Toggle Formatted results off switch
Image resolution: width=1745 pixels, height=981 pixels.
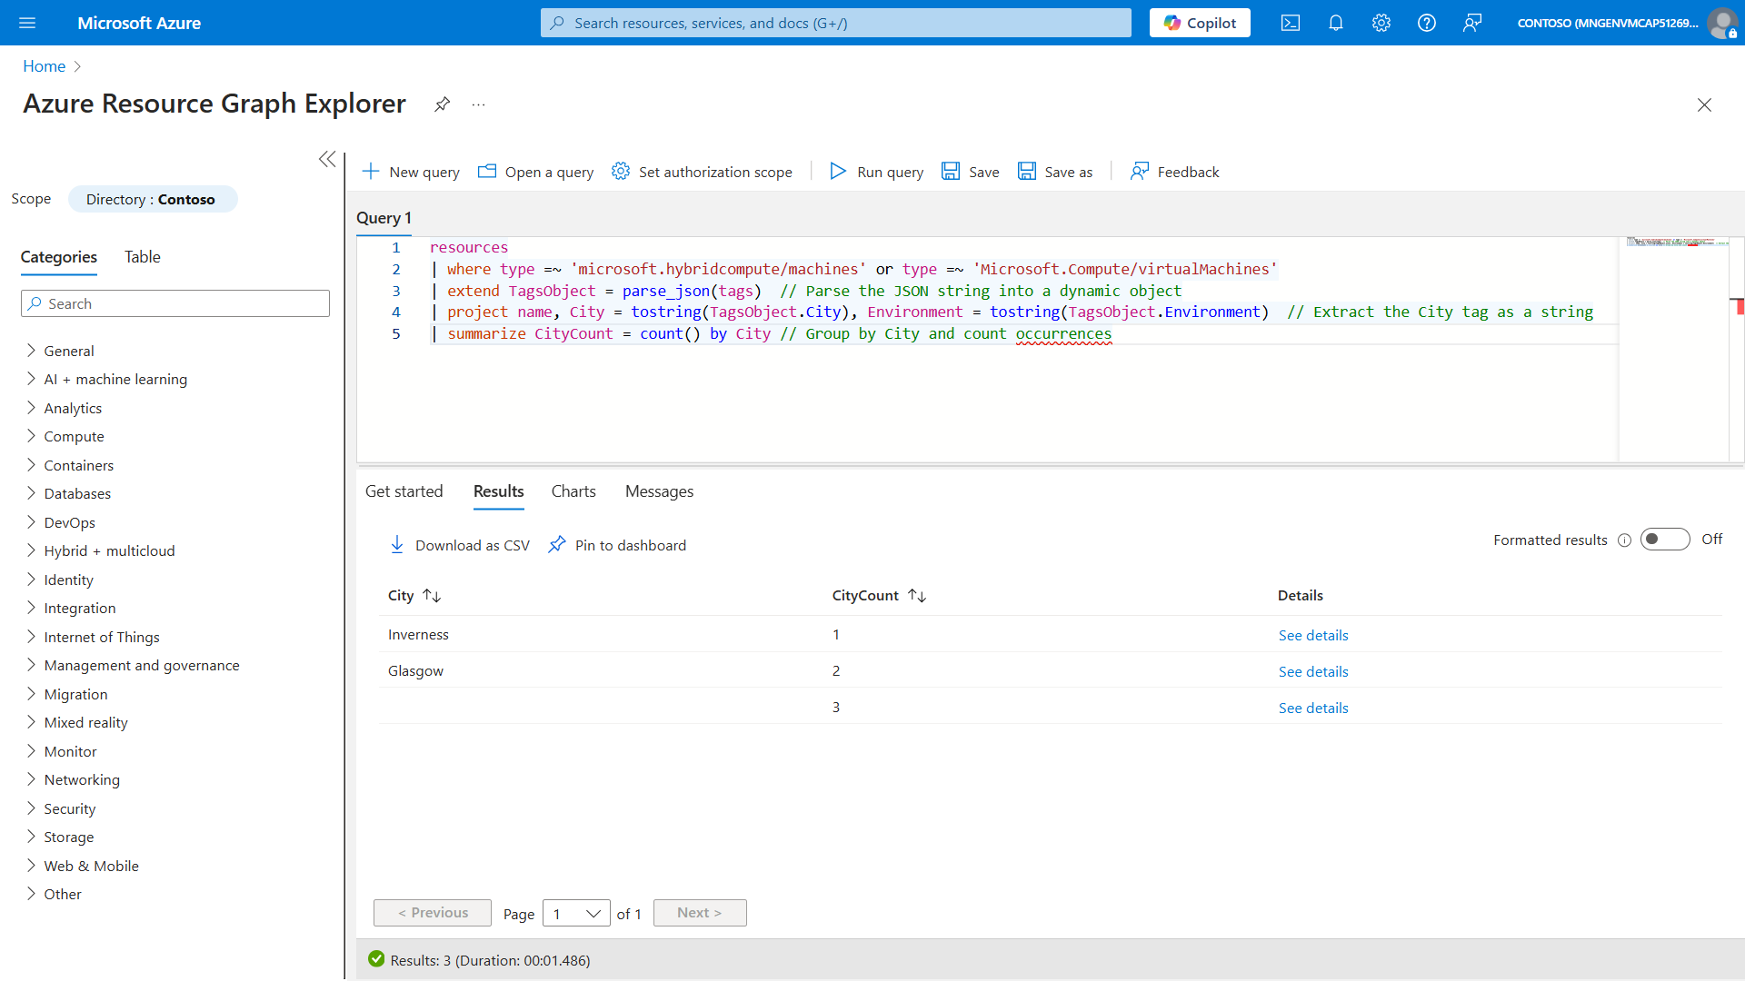click(x=1665, y=539)
